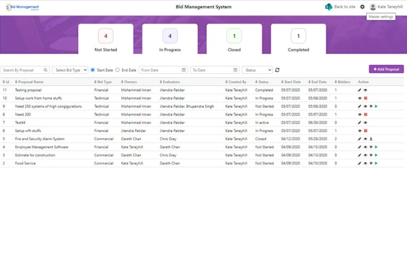Viewport: 407px width, 262px height.
Task: Stop the Setup wfh stuffs proposal
Action: point(366,131)
